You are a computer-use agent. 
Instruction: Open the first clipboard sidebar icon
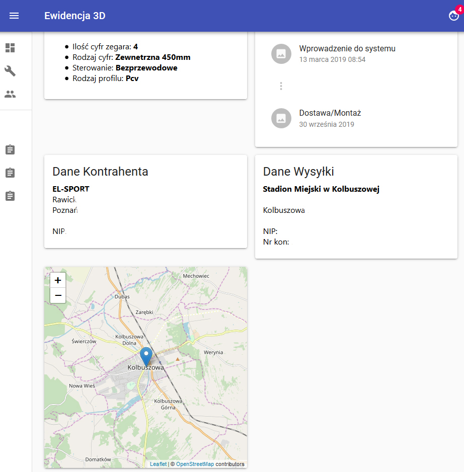(10, 149)
